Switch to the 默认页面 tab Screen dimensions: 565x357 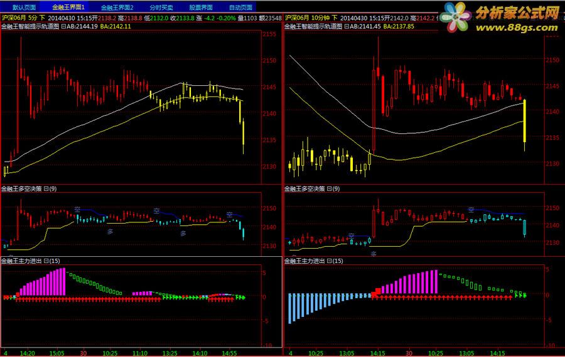pos(24,7)
